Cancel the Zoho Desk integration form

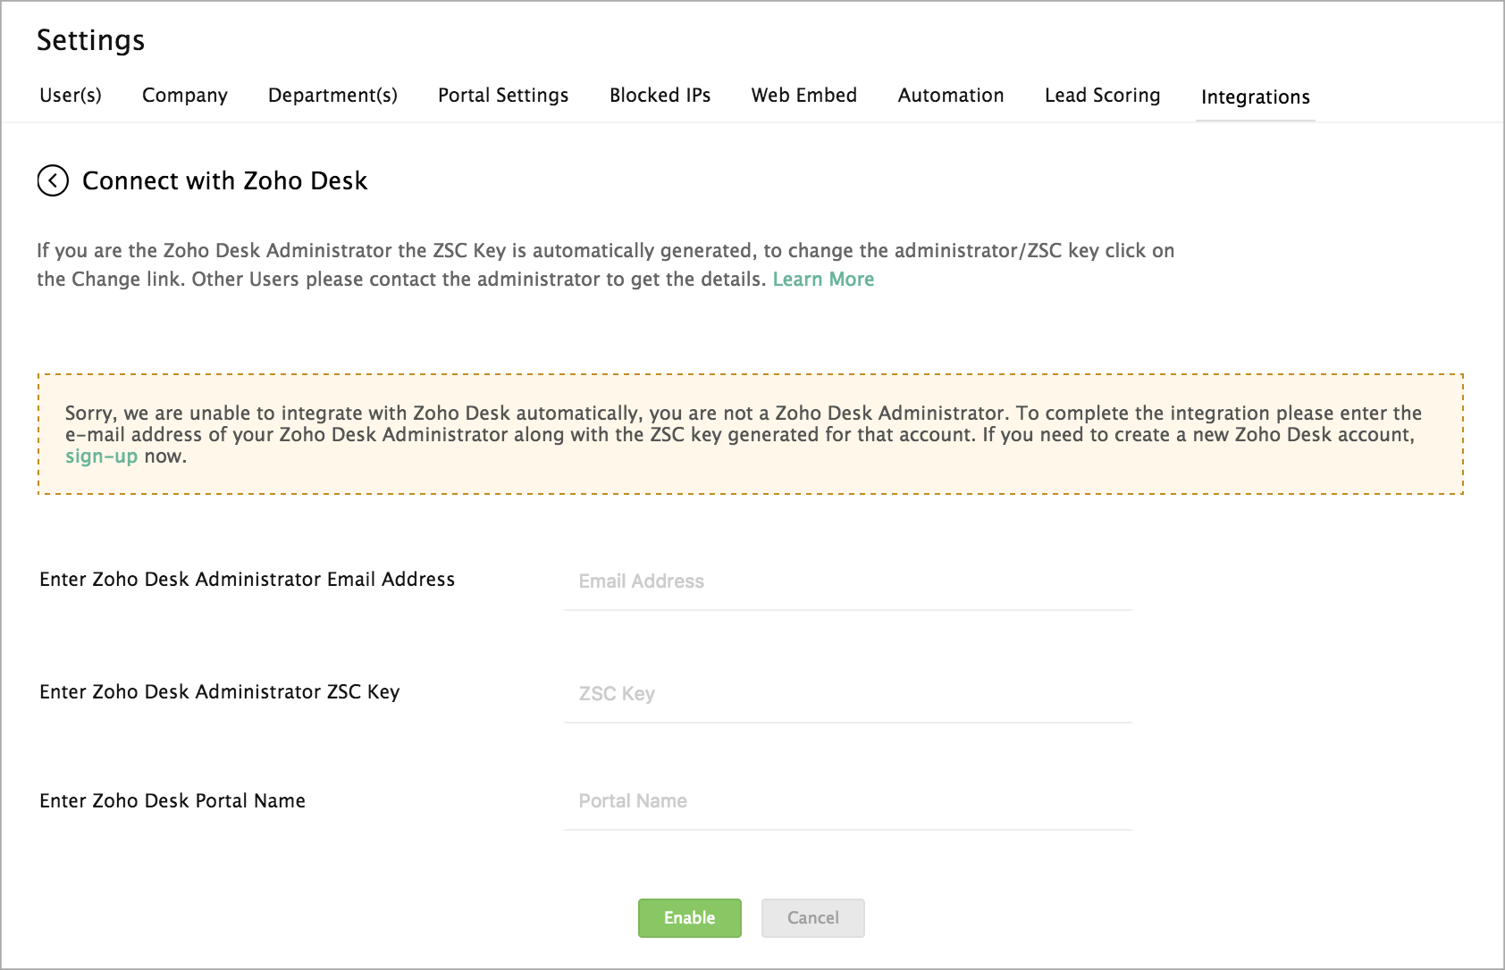812,918
